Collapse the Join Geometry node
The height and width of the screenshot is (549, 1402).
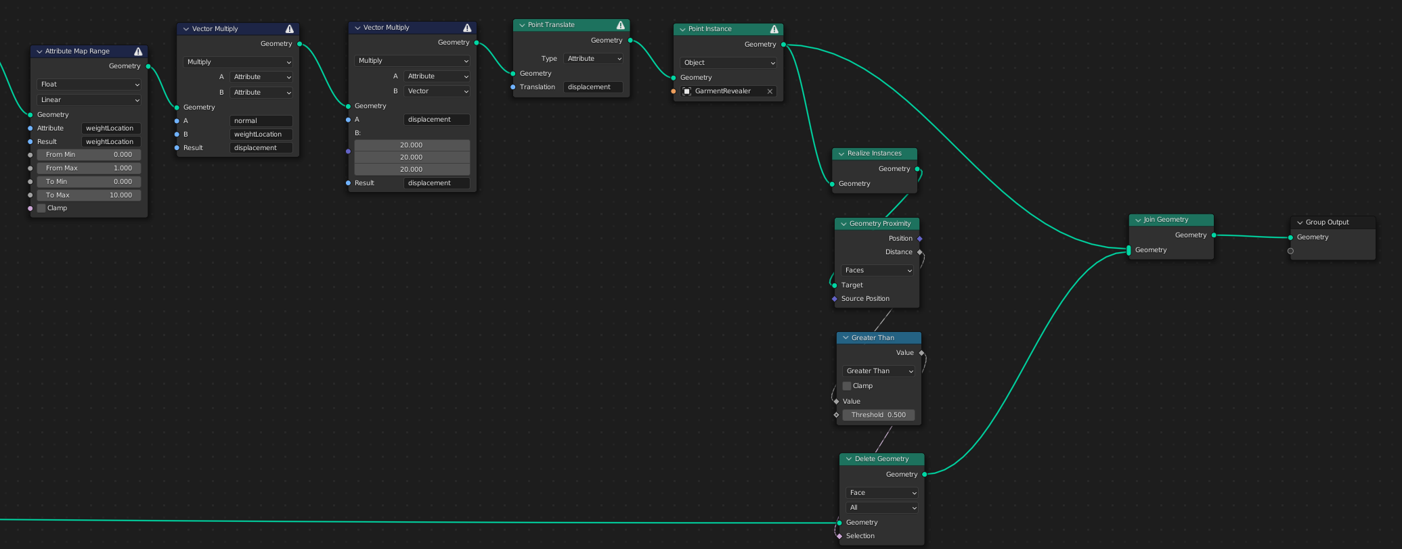point(1138,220)
